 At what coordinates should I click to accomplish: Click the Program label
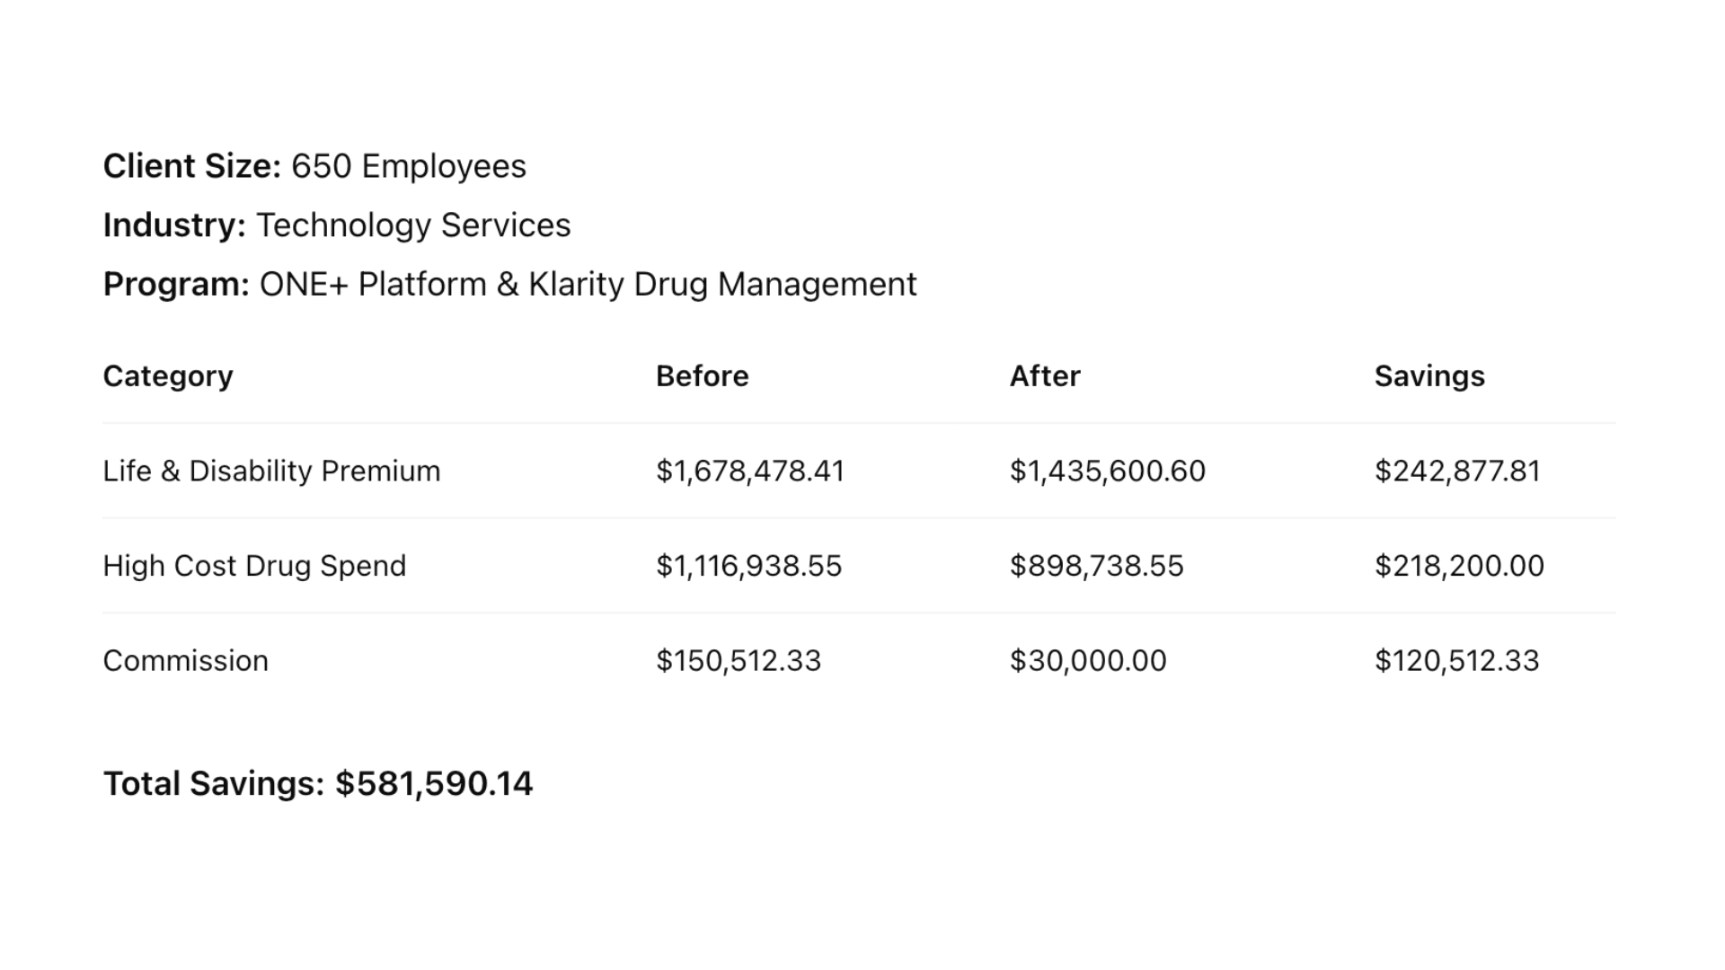[176, 285]
